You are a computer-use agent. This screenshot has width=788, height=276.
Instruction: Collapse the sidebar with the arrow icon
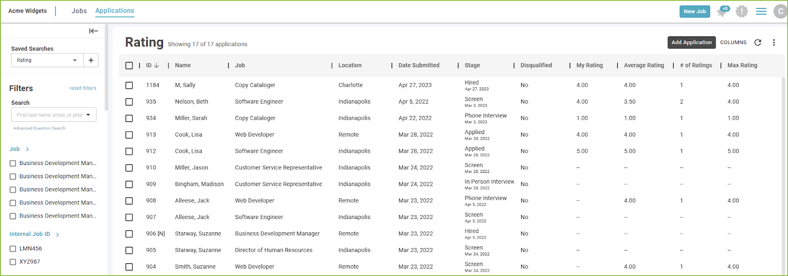pyautogui.click(x=94, y=31)
